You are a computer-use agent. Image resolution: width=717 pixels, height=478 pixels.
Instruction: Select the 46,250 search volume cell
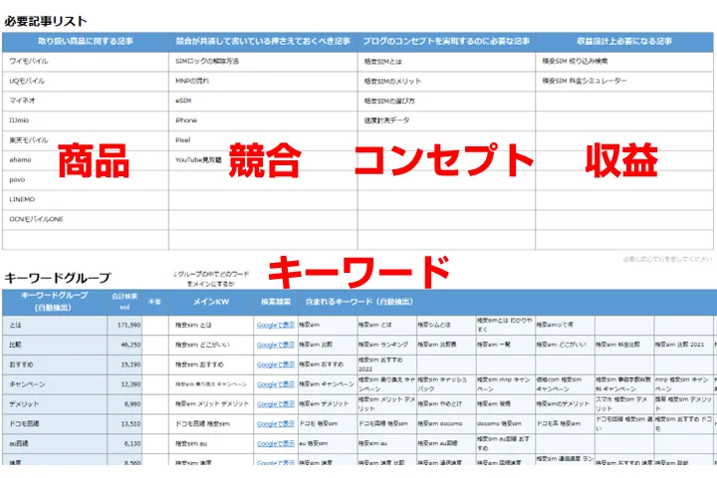(x=124, y=345)
